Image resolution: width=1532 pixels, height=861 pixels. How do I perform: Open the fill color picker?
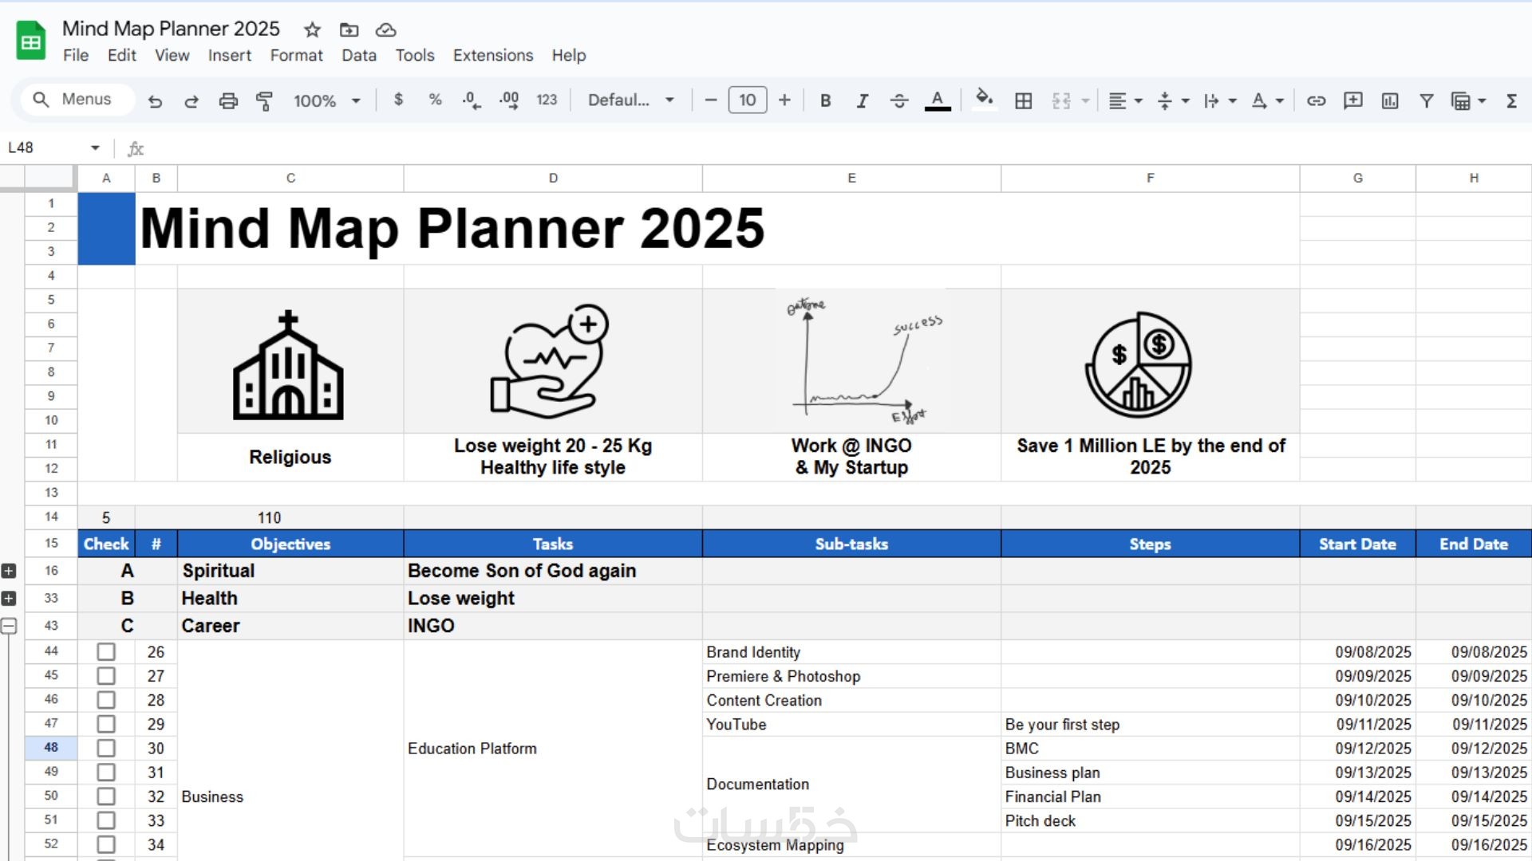(984, 100)
